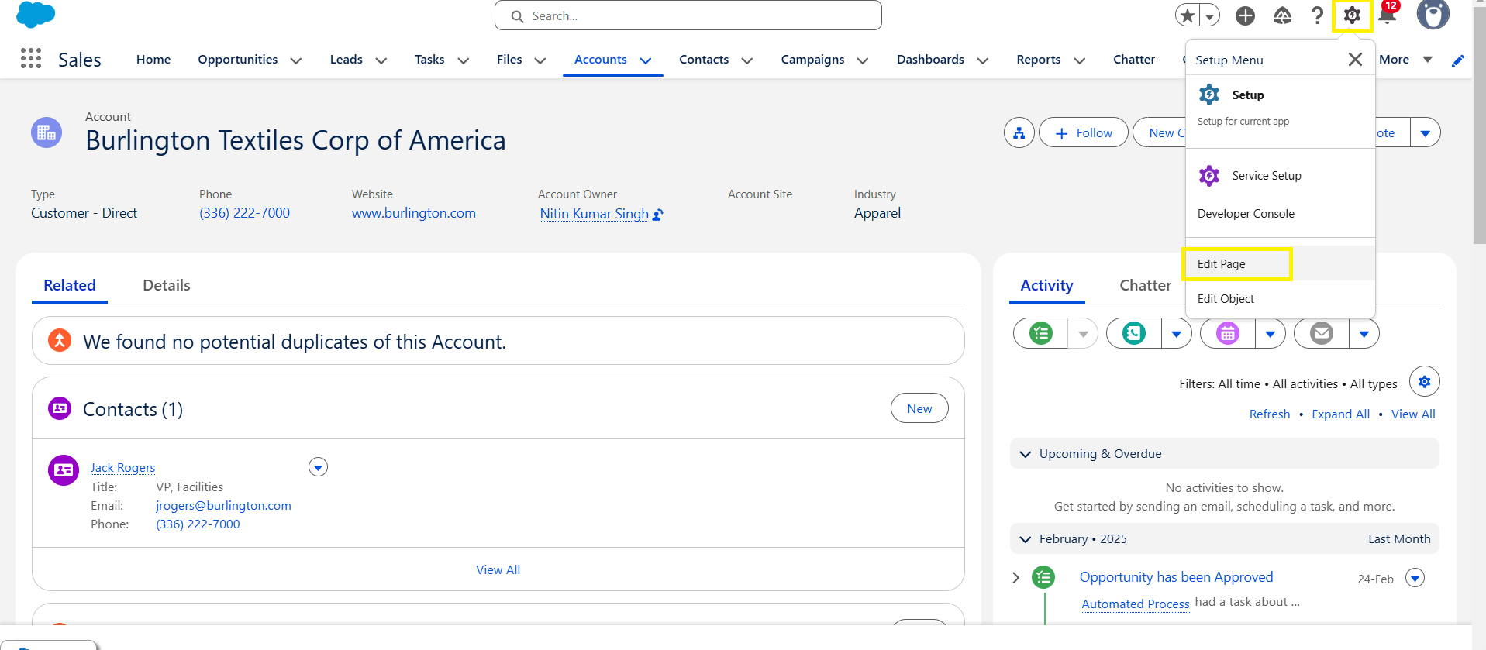Click the Setup gear icon

click(x=1352, y=15)
